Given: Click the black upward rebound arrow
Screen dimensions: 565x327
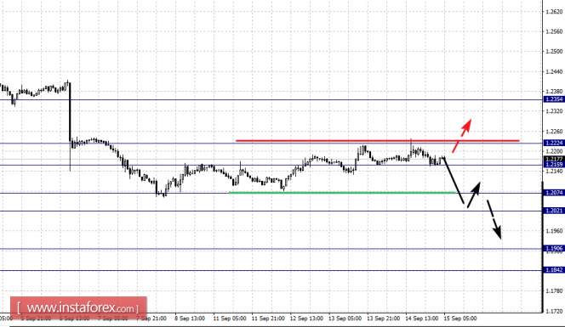Looking at the screenshot, I should [x=474, y=195].
